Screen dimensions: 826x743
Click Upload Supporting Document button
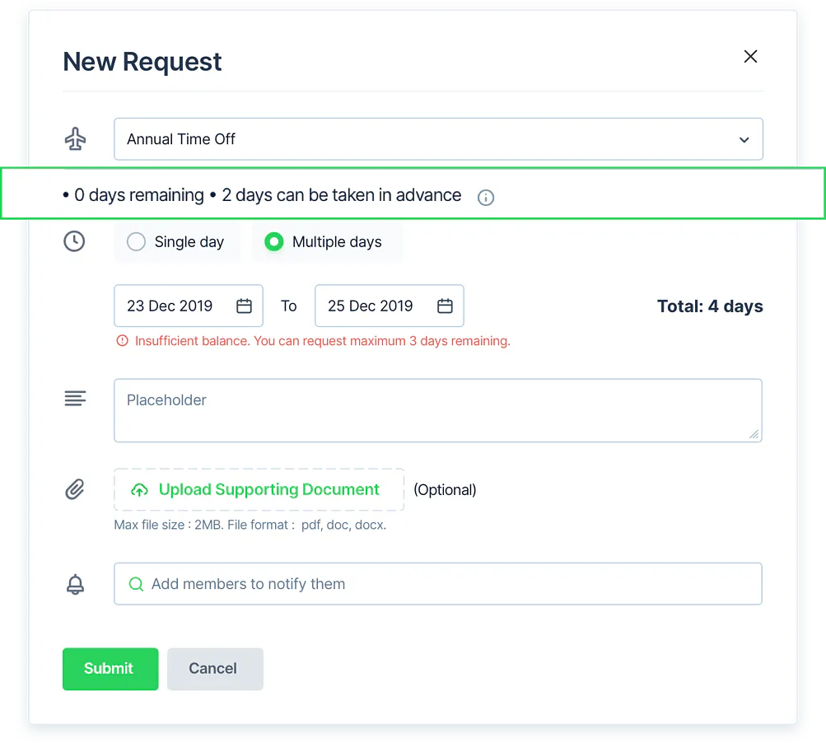click(x=259, y=489)
